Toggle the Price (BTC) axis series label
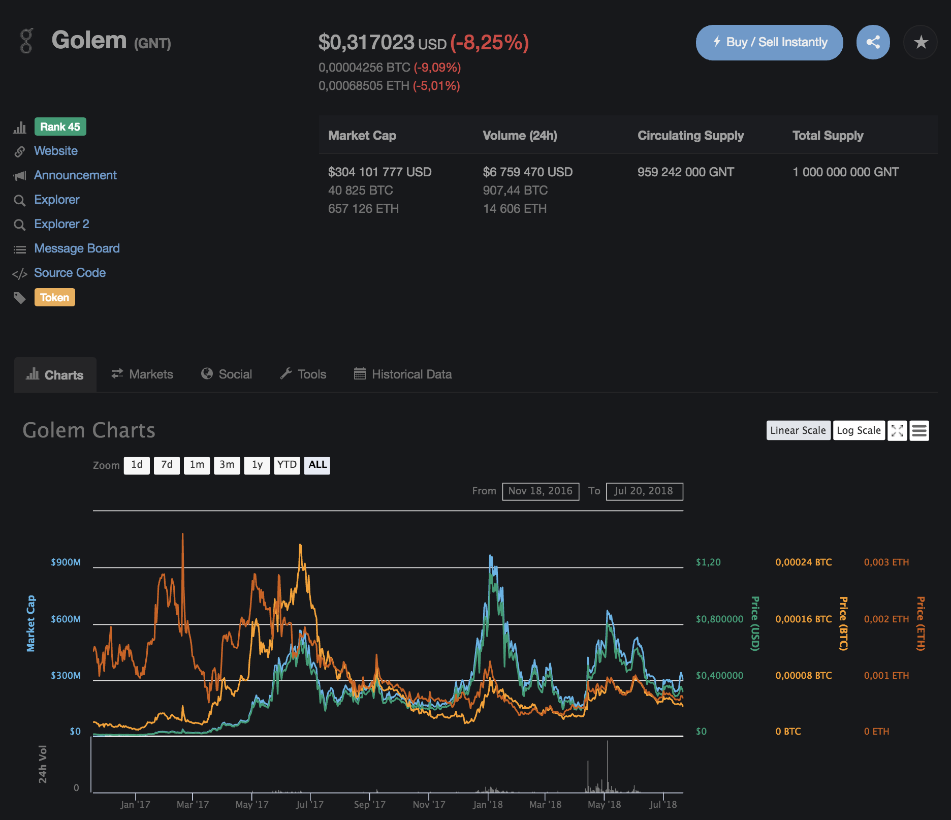Viewport: 951px width, 820px height. [843, 623]
